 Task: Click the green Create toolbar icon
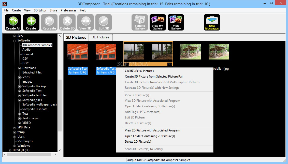pyautogui.click(x=31, y=22)
